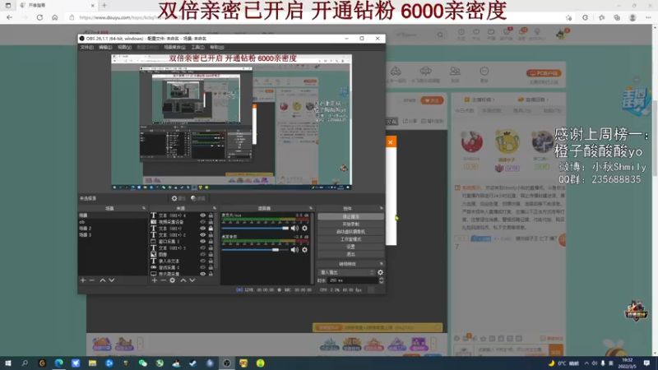Toggle visibility of 显示器采集 source

click(x=202, y=274)
